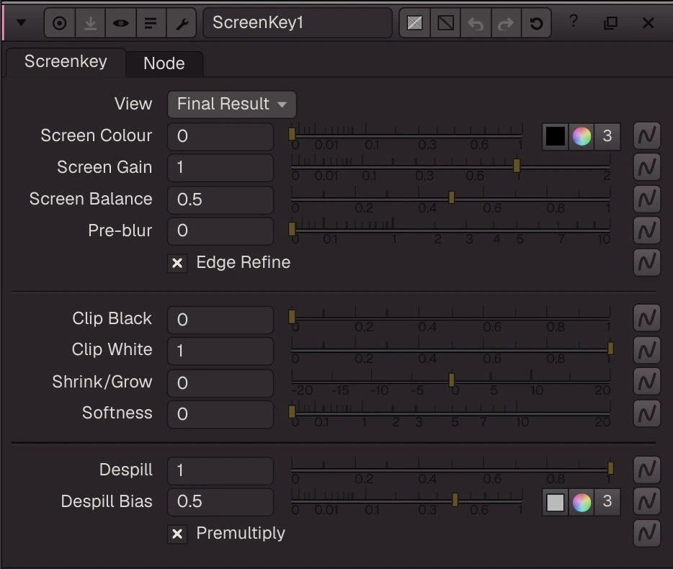Open animation menu for Screen Colour
673x569 pixels.
tap(647, 135)
